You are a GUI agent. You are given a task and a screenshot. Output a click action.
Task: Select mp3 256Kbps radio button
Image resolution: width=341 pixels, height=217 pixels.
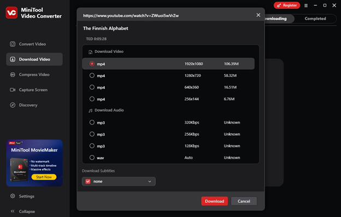(92, 134)
